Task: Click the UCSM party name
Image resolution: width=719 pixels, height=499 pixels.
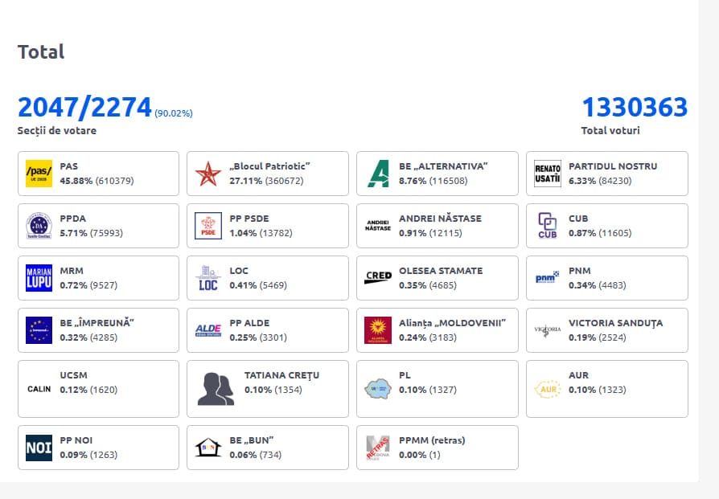Action: (73, 375)
